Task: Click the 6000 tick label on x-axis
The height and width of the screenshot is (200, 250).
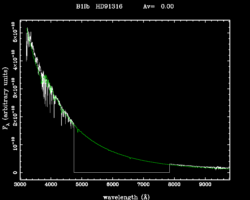Action: pyautogui.click(x=113, y=185)
